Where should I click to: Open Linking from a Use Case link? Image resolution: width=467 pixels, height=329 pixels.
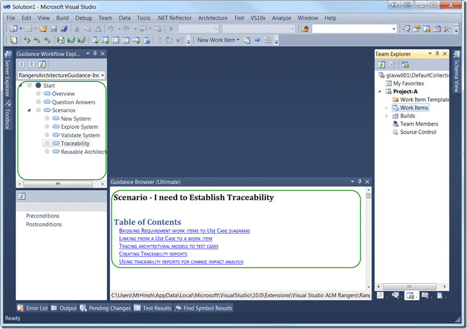tap(166, 238)
